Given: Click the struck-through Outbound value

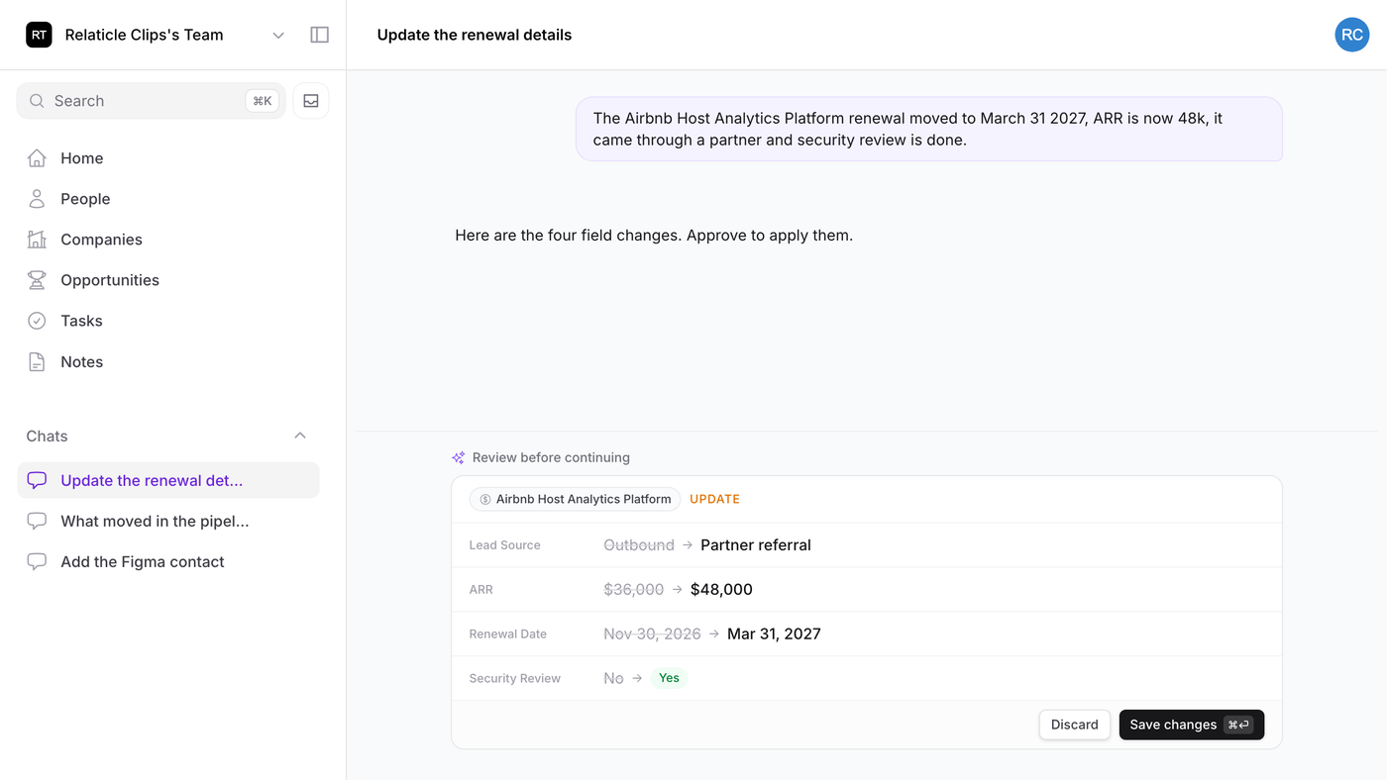Looking at the screenshot, I should [x=639, y=544].
